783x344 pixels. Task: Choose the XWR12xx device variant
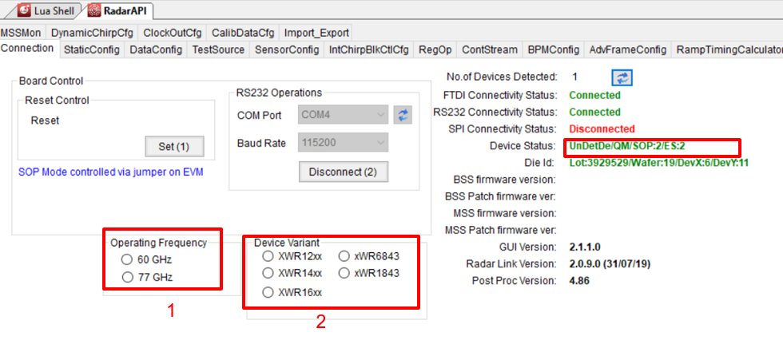(x=268, y=256)
